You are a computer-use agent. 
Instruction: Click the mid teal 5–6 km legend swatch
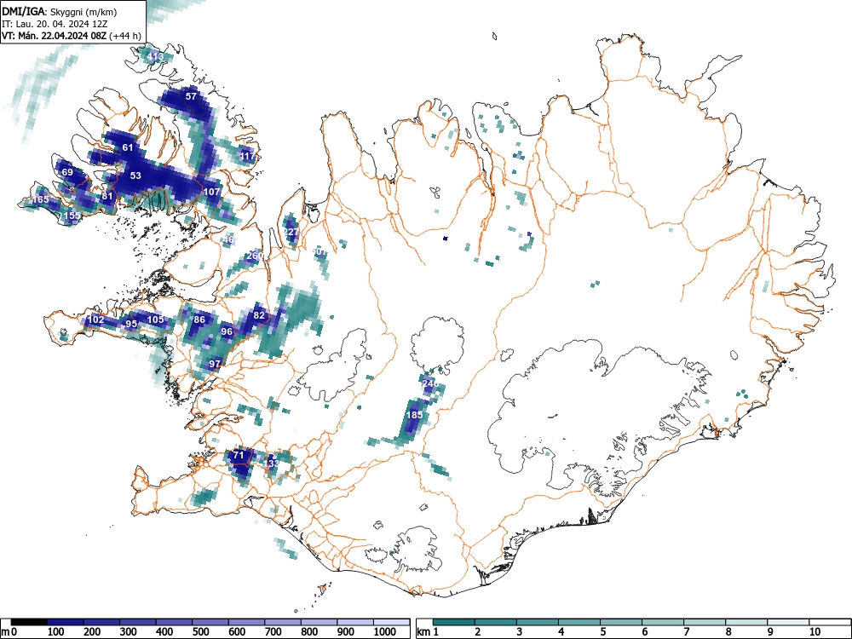[621, 622]
